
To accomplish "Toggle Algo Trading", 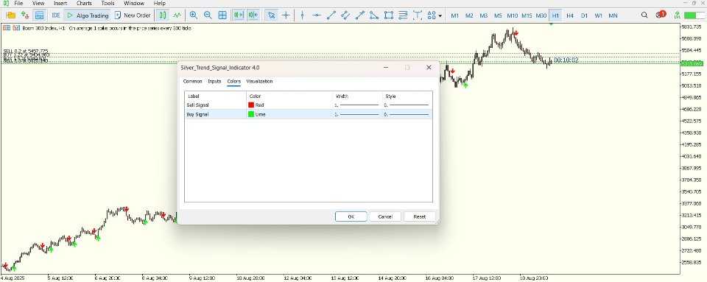I will pos(88,15).
